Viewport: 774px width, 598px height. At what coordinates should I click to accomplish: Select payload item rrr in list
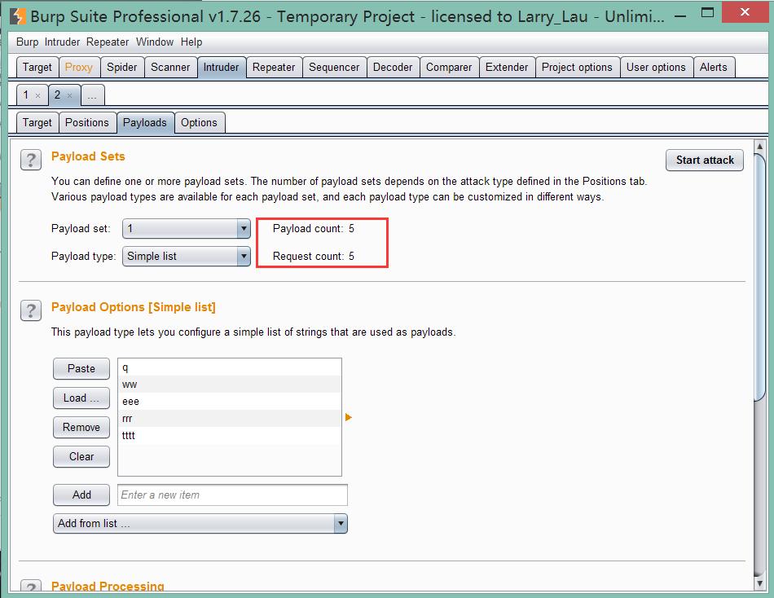click(230, 418)
